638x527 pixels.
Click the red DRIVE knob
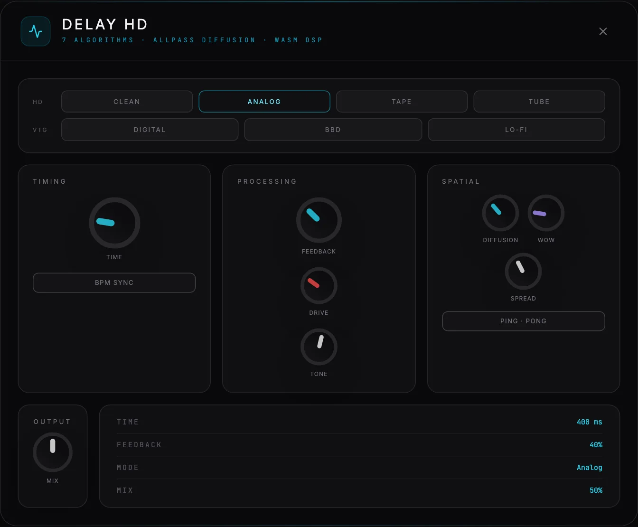tap(319, 286)
